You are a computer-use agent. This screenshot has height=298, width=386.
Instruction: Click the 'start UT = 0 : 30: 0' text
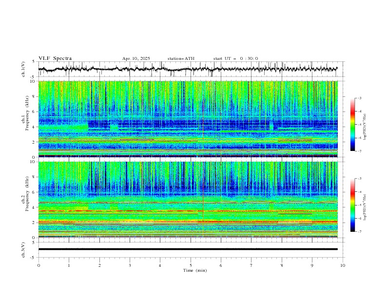point(235,58)
